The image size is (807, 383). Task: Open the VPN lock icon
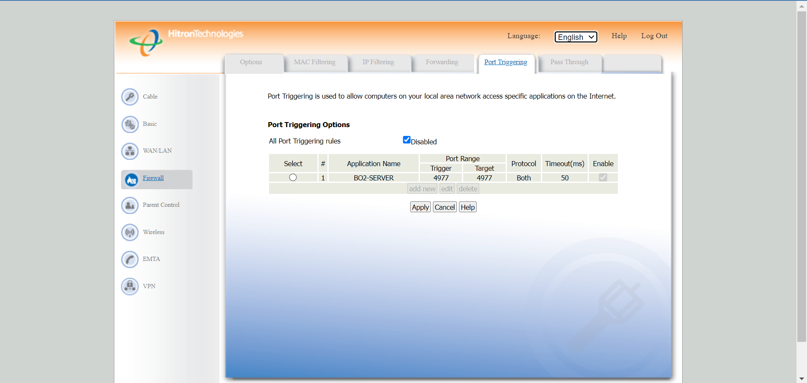click(x=130, y=287)
